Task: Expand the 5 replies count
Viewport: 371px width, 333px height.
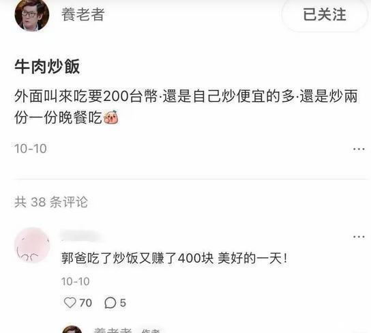Action: 123,303
